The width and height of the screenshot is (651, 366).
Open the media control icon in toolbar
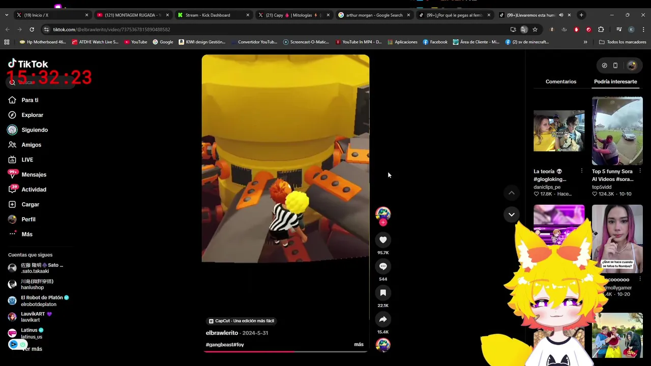(619, 29)
